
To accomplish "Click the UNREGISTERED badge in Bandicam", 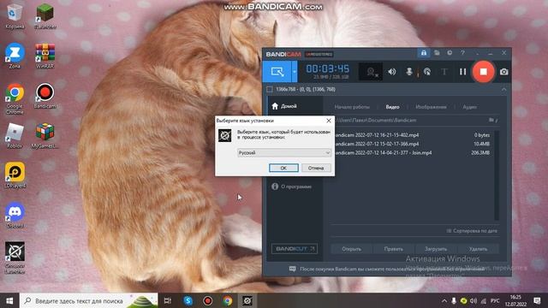I will point(319,54).
